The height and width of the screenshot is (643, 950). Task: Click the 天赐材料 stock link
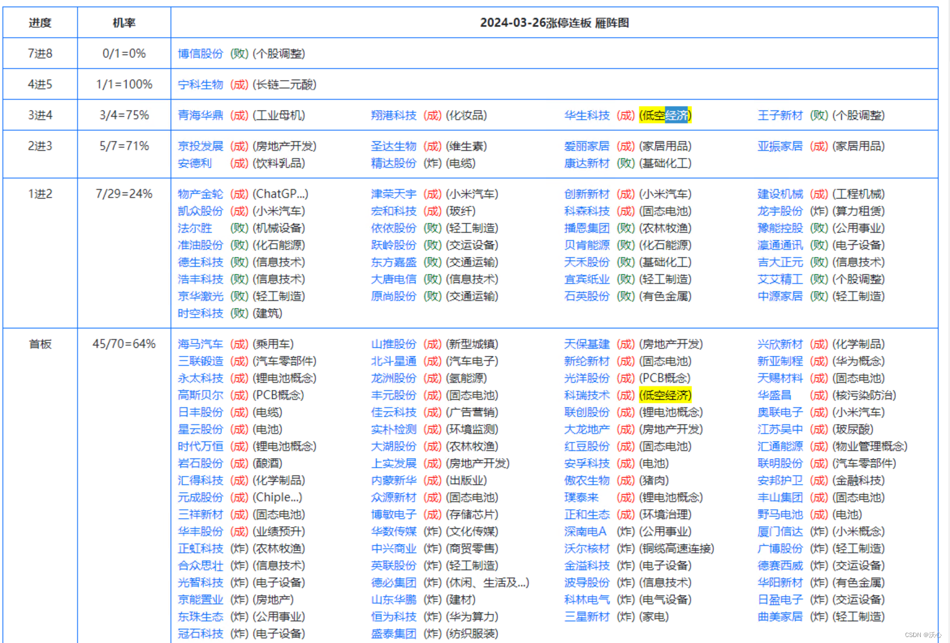tap(780, 378)
